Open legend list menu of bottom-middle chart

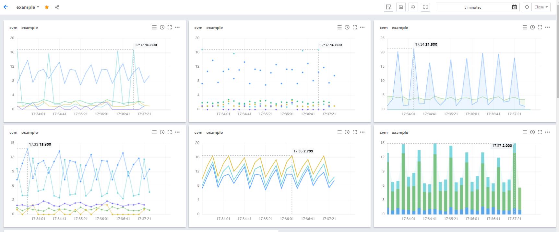pos(339,132)
